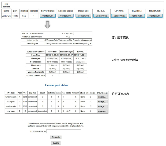Click vektorwrx button under REREAD

(101, 16)
